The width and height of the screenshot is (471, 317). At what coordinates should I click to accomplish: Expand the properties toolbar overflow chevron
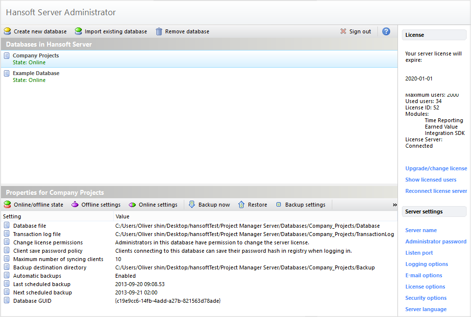click(395, 205)
